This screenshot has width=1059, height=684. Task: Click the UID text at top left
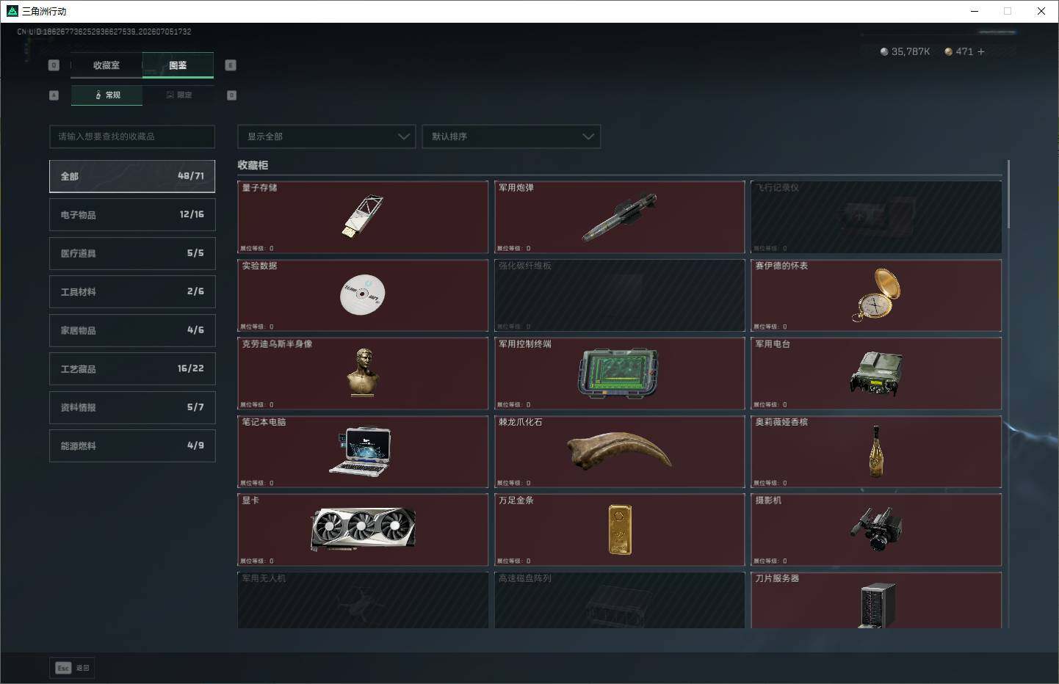click(104, 32)
